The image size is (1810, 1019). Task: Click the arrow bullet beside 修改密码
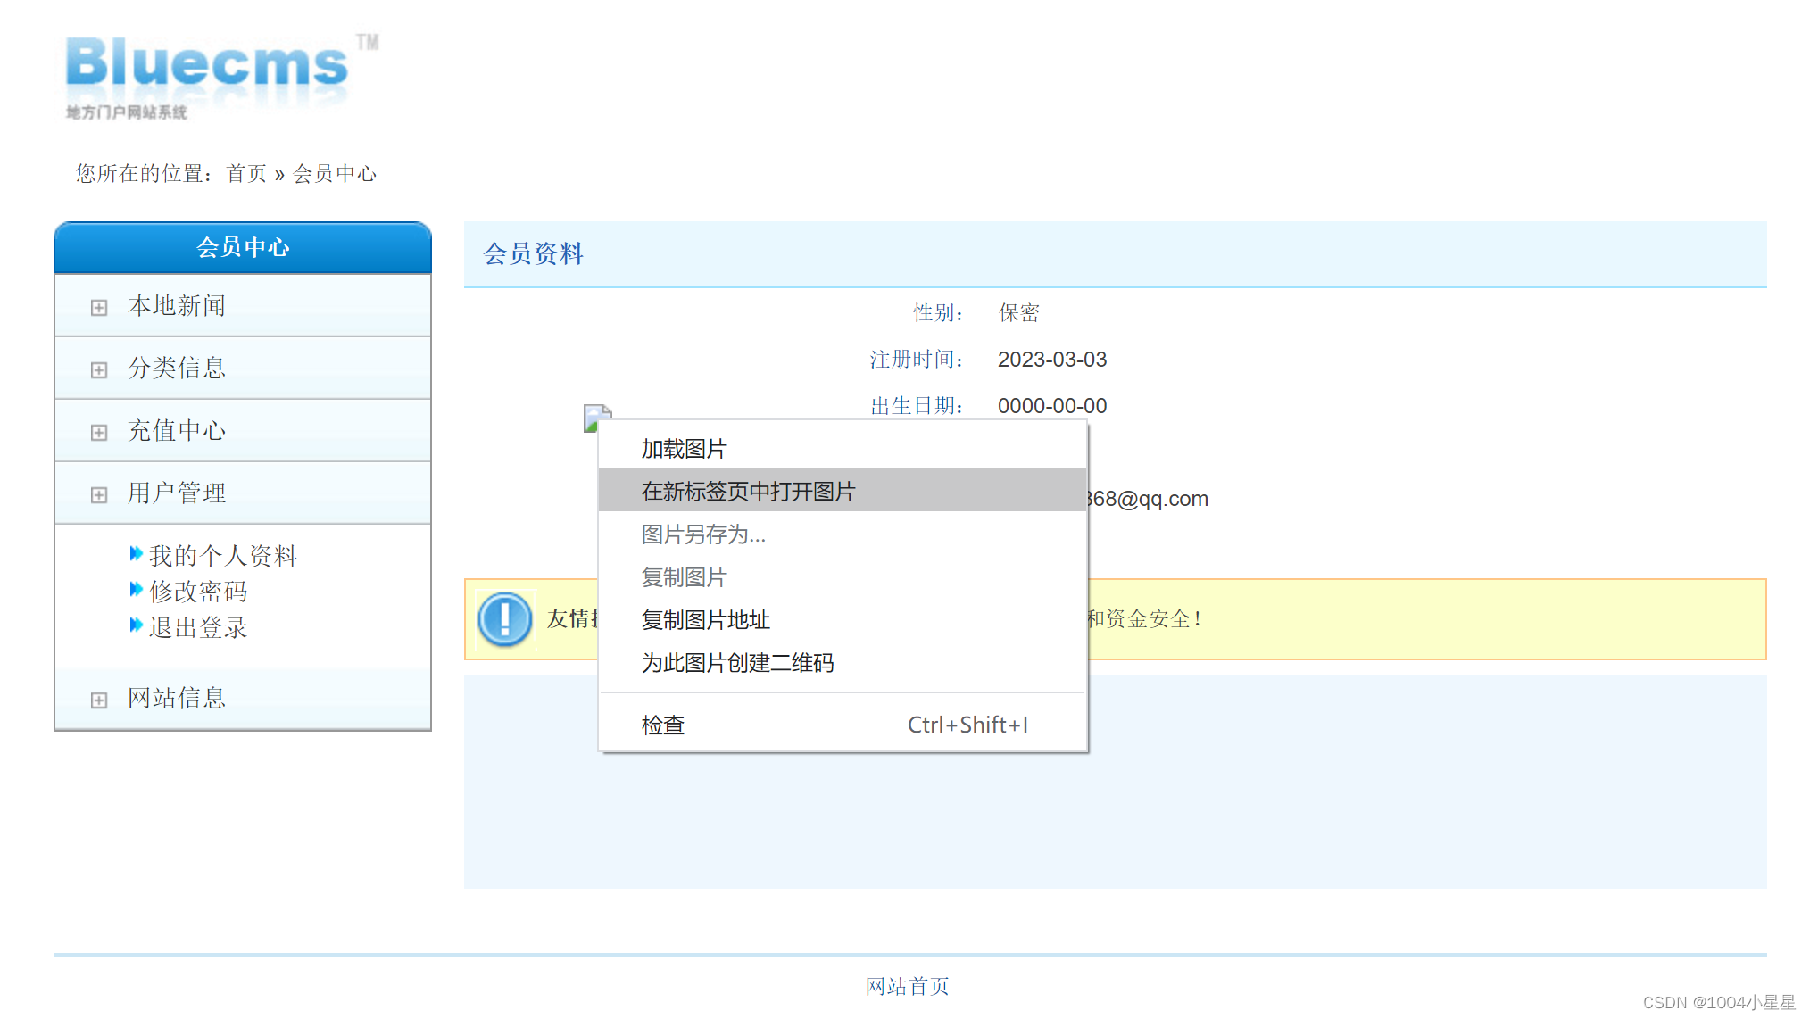pos(136,589)
